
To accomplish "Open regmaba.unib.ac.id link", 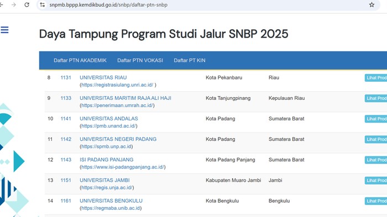I will pos(111,208).
